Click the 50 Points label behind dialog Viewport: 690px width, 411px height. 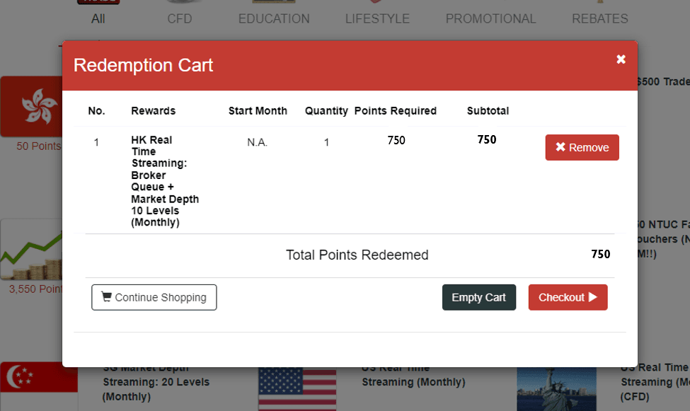pos(39,146)
